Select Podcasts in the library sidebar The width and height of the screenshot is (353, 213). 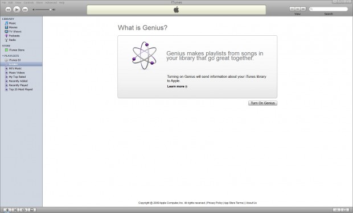(x=14, y=36)
